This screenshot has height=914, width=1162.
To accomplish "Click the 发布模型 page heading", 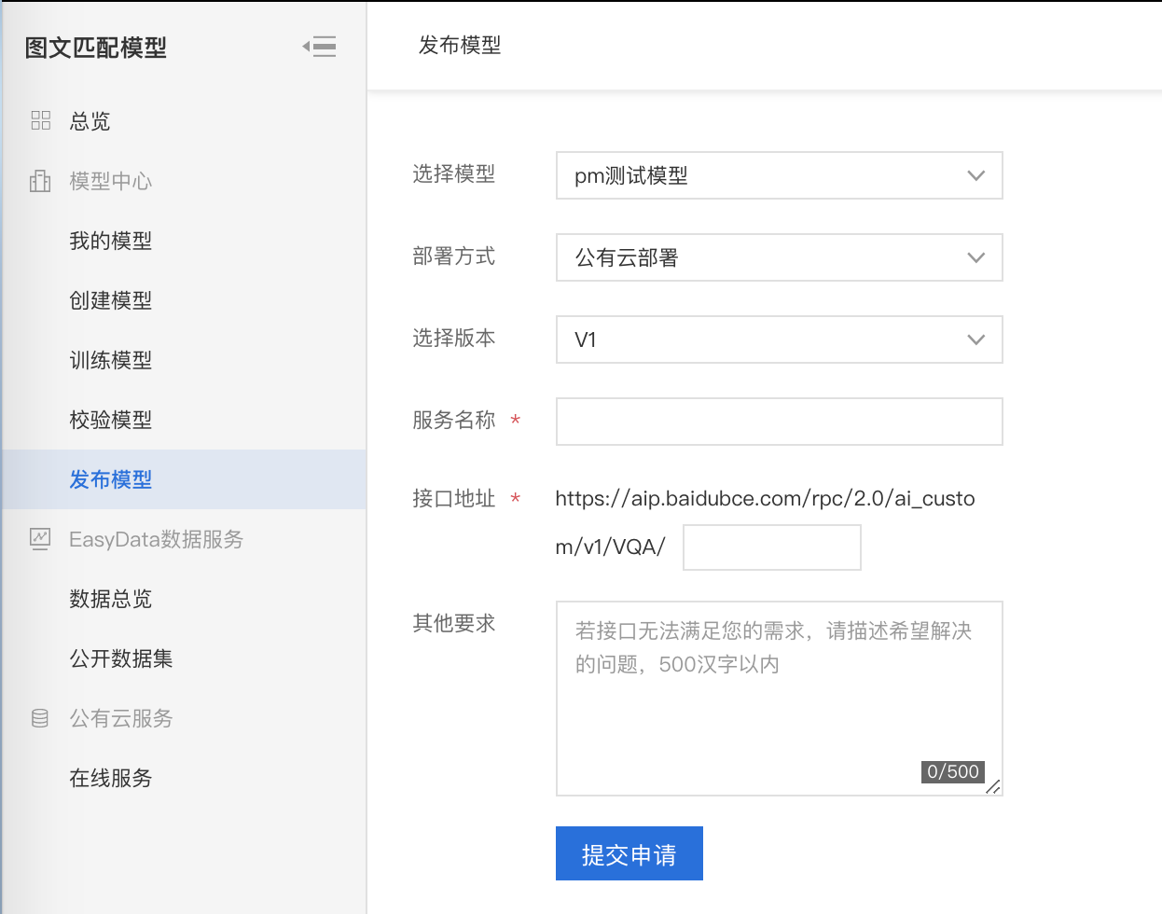I will click(x=460, y=45).
